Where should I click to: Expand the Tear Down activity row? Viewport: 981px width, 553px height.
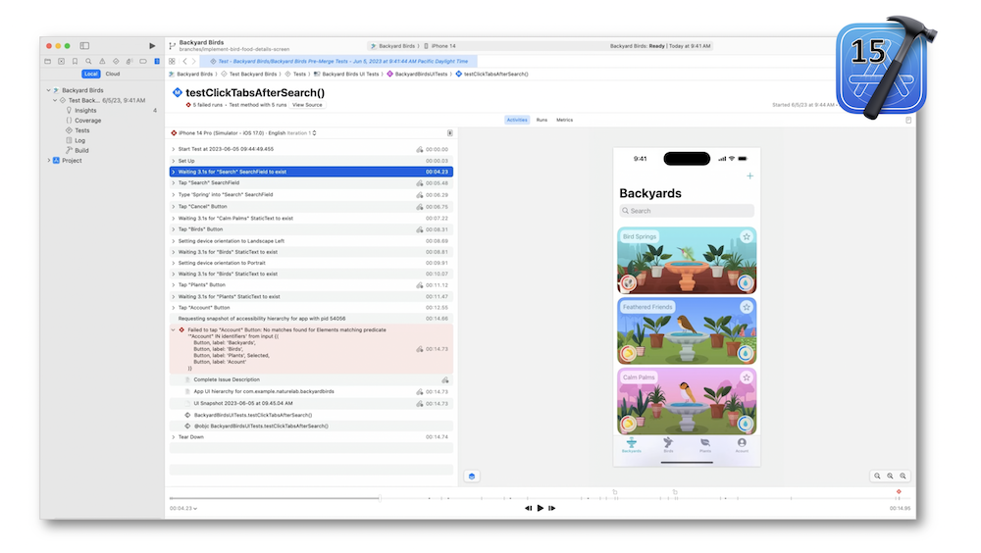point(174,437)
